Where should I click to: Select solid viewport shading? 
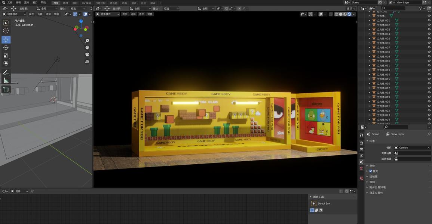[x=341, y=14]
